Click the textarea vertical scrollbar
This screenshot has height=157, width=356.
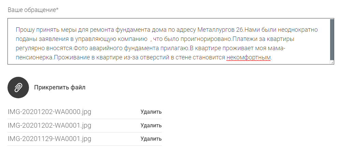(x=332, y=39)
